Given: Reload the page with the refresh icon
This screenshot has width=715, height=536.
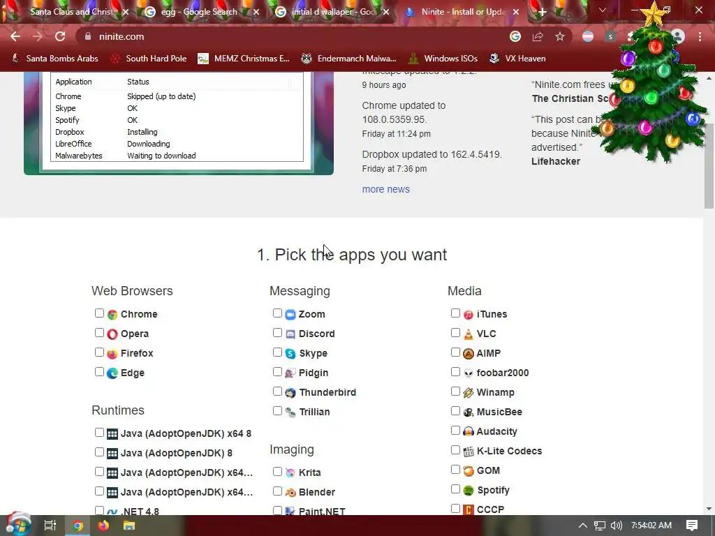Looking at the screenshot, I should (x=60, y=36).
